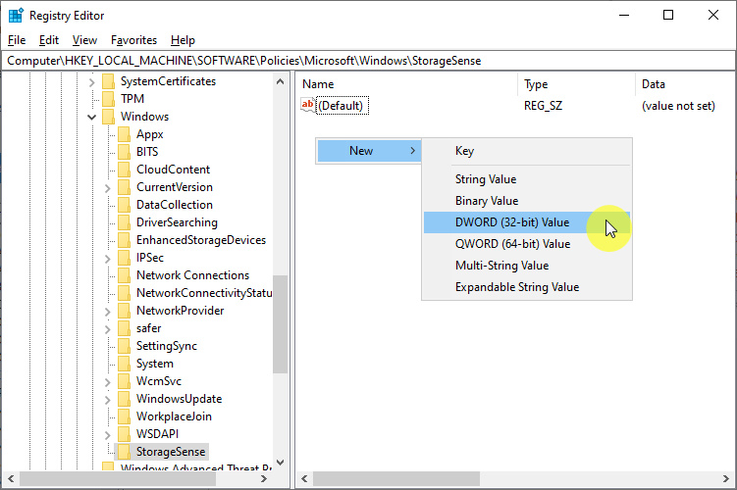Expand the IPSec tree node

(108, 258)
